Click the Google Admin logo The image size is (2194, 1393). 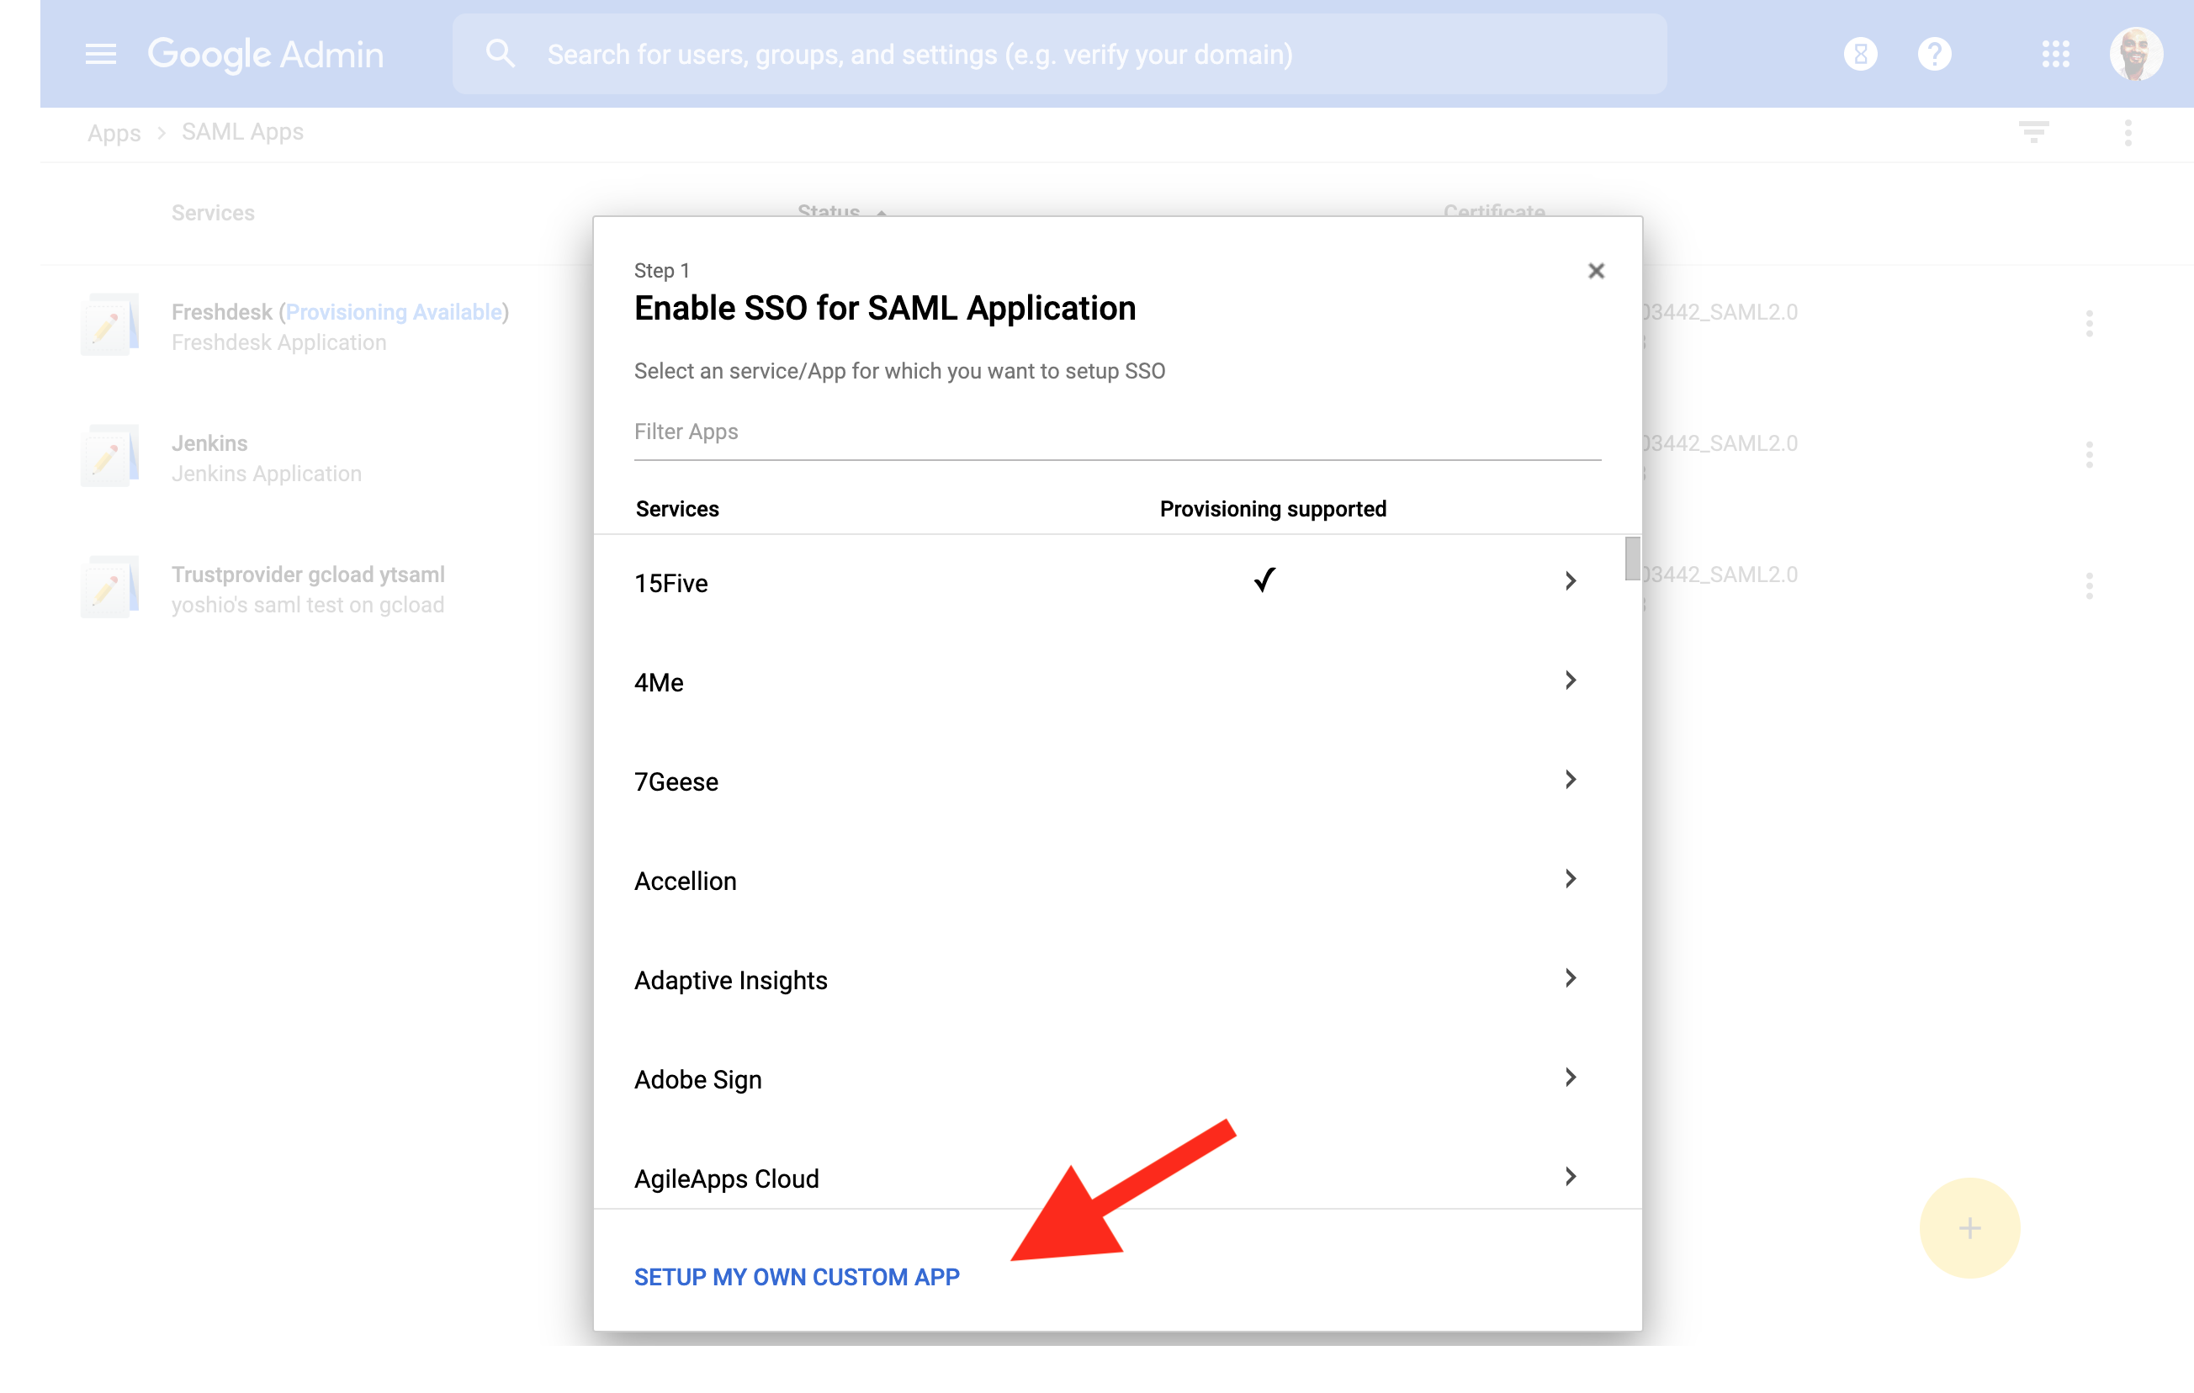tap(265, 55)
